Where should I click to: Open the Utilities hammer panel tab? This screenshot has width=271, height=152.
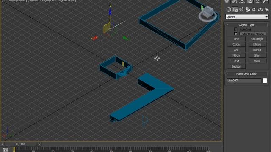click(x=265, y=1)
